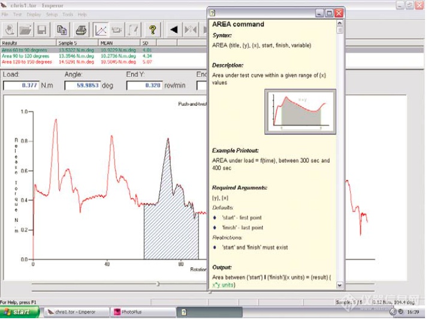Open the Display menu

[x=34, y=14]
